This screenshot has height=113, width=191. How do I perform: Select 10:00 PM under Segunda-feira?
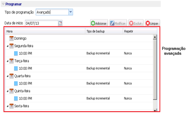25,53
